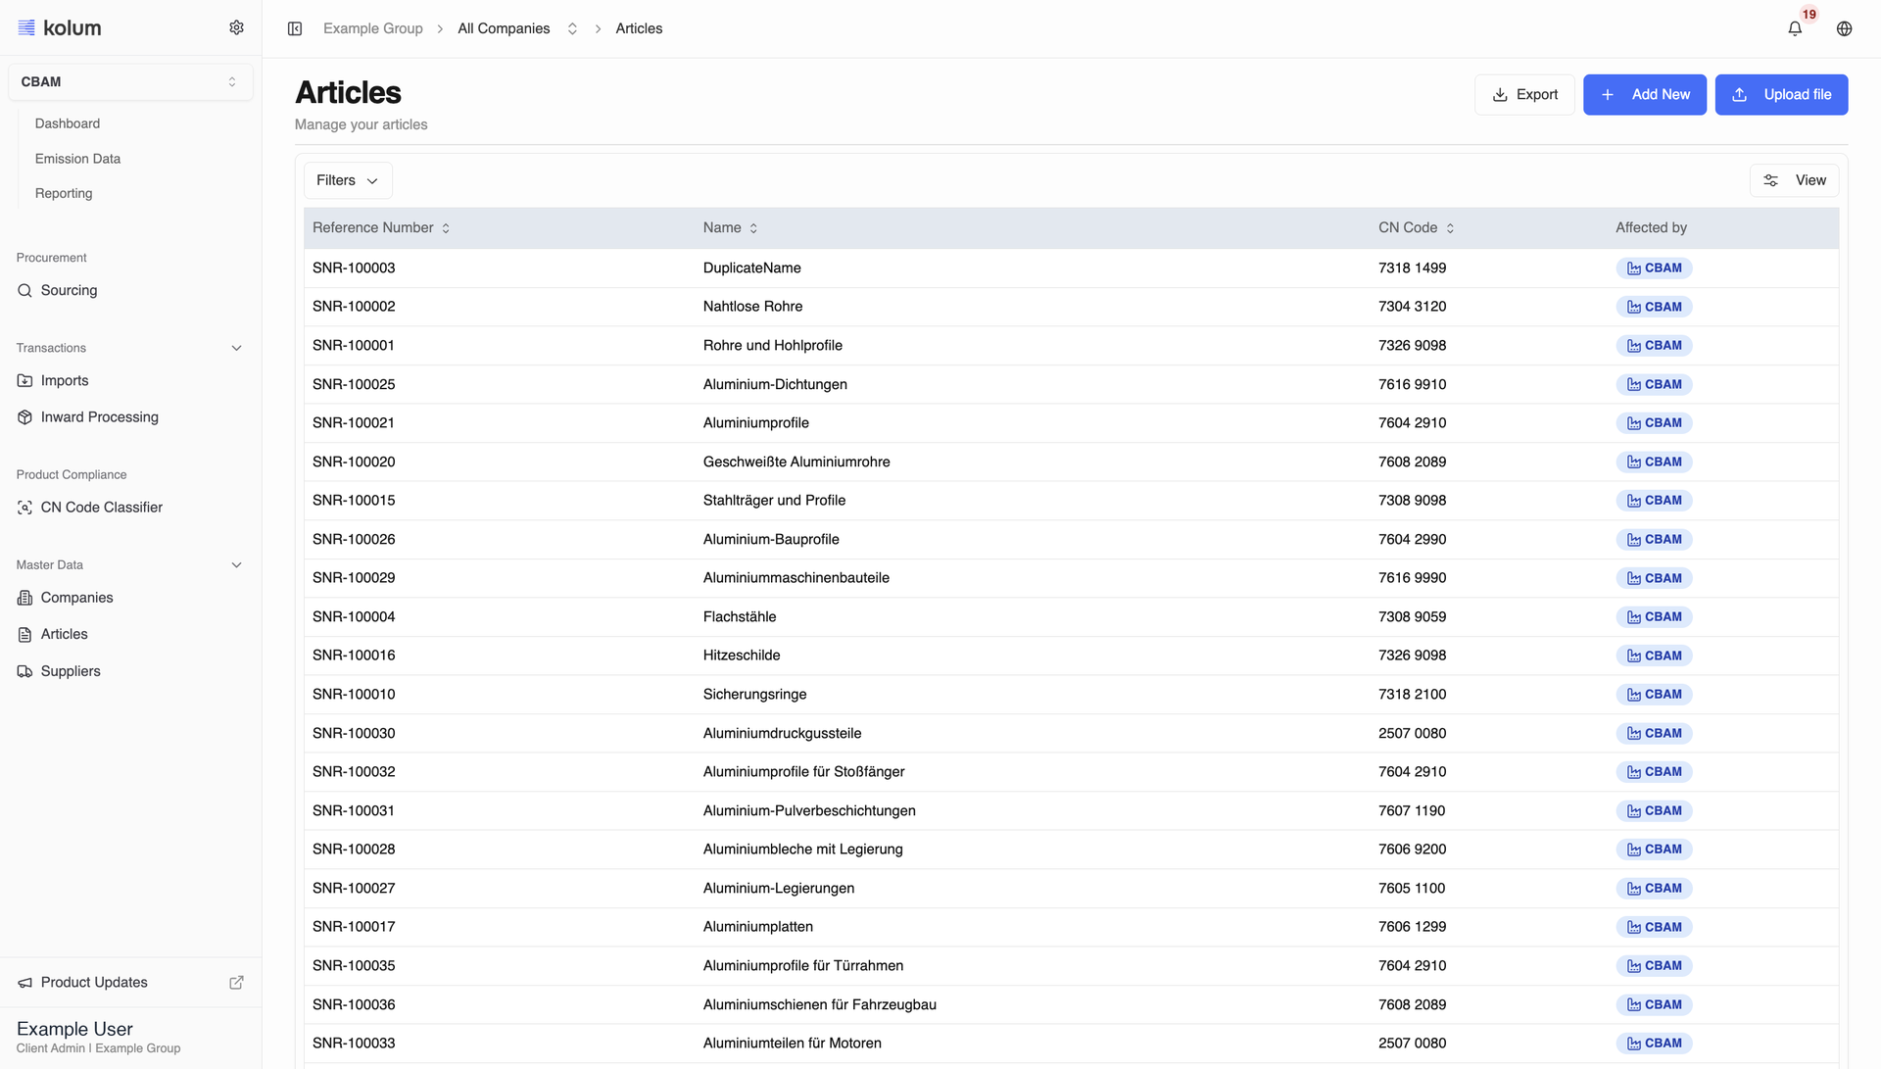
Task: Open settings gear next to kolum logo
Action: [236, 27]
